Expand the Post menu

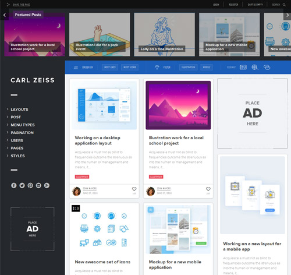16,117
